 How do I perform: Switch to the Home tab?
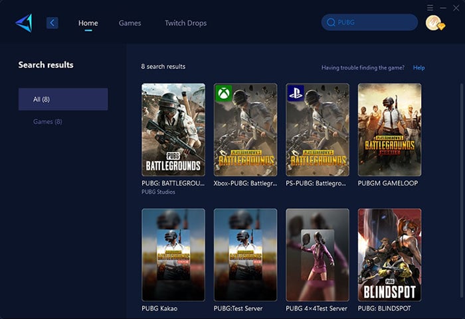(x=88, y=23)
